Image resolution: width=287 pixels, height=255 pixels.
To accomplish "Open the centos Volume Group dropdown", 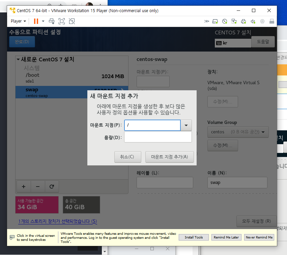I will [x=238, y=132].
